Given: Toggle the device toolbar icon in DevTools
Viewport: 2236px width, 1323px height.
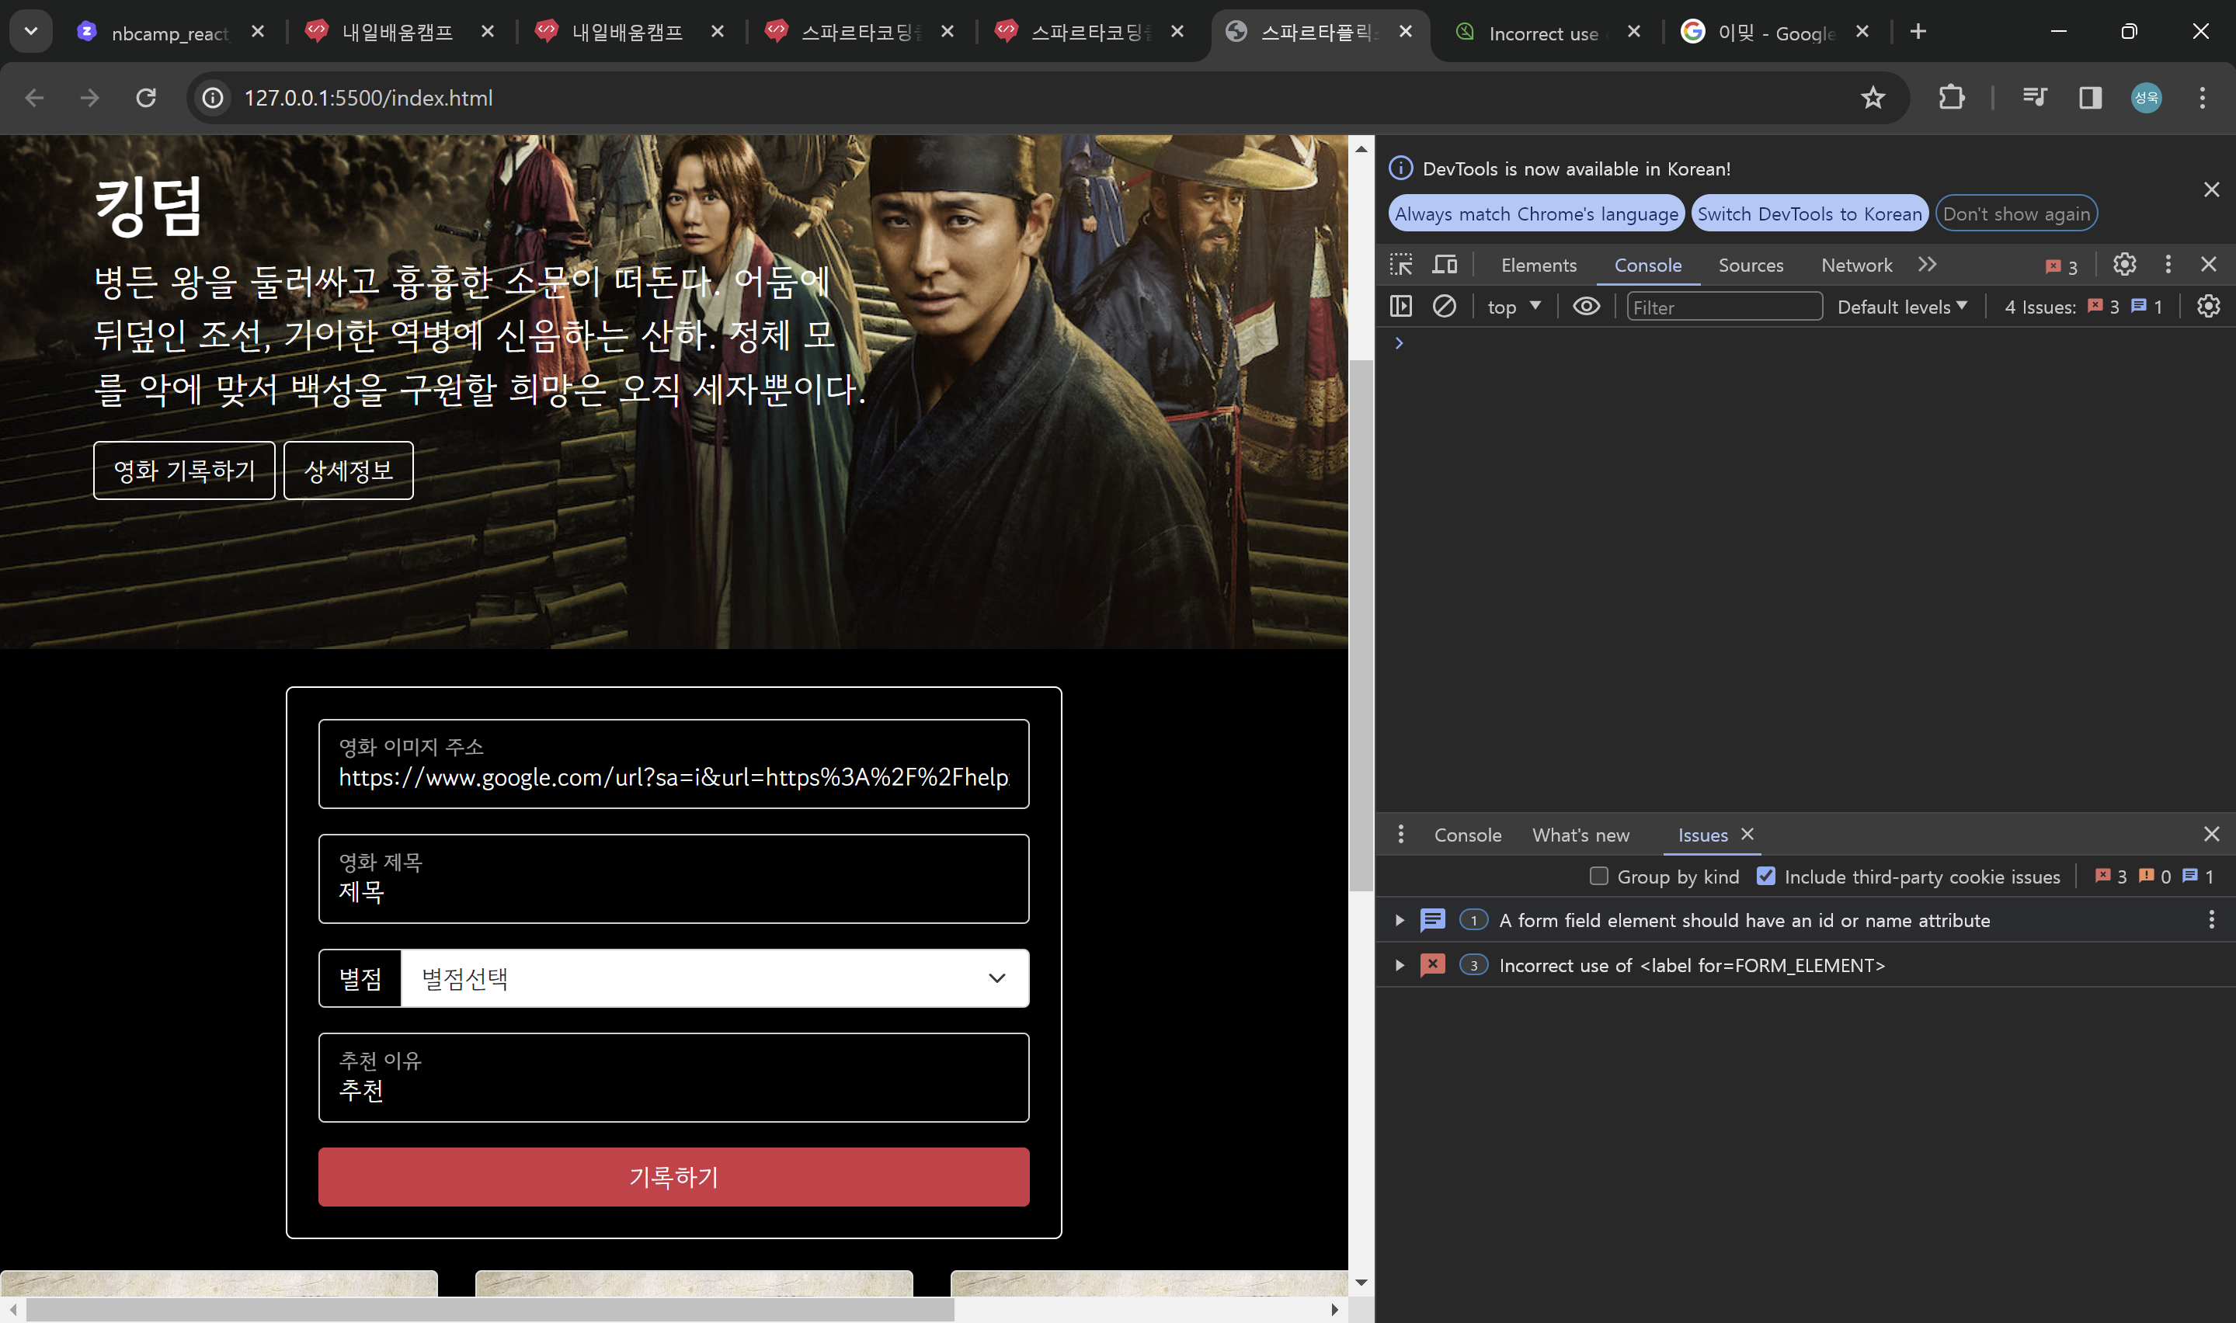Looking at the screenshot, I should pyautogui.click(x=1445, y=265).
